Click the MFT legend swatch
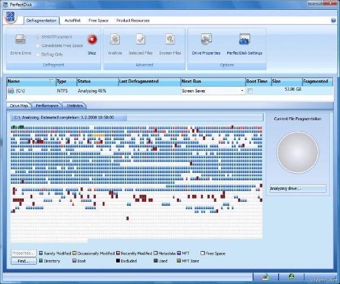This screenshot has width=340, height=284. [x=179, y=253]
